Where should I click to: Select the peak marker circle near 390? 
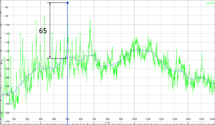[52, 33]
